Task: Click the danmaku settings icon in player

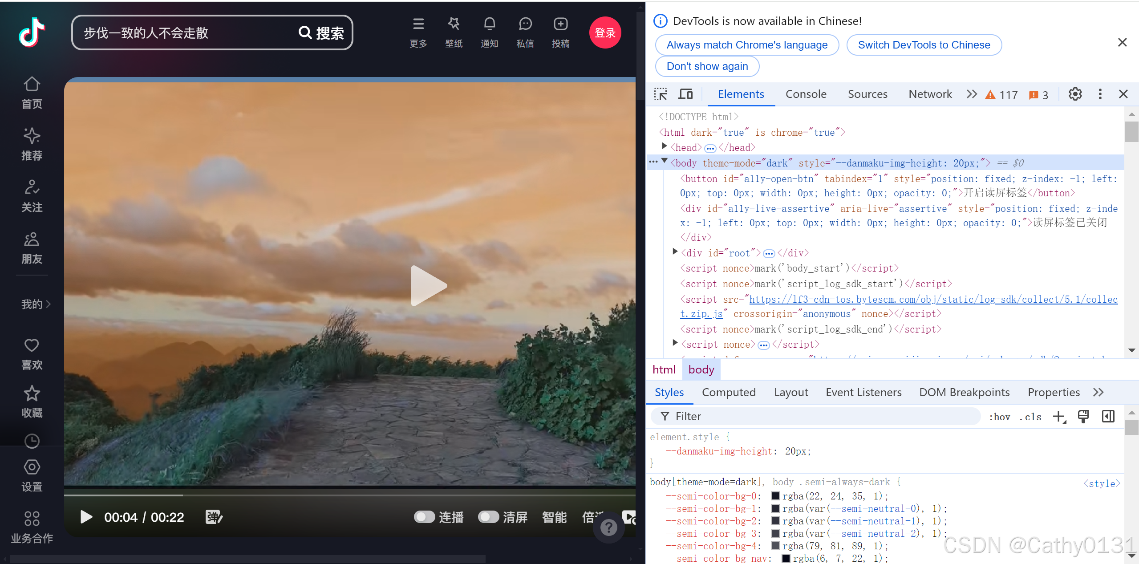Action: (214, 517)
